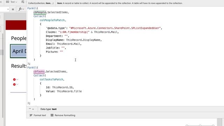The width and height of the screenshot is (224, 126).
Task: Click colTasksToPatch in the formula
Action: click(x=51, y=79)
